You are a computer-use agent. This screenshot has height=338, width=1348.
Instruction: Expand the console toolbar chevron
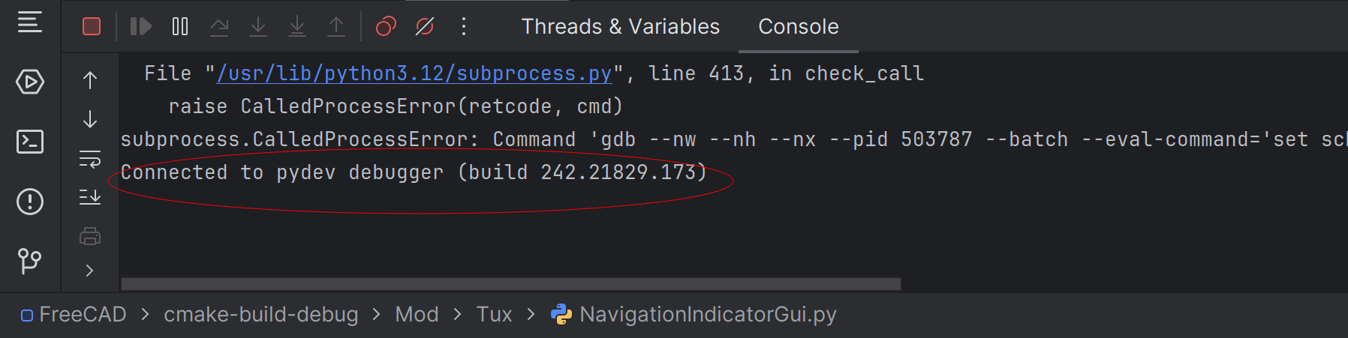coord(90,271)
